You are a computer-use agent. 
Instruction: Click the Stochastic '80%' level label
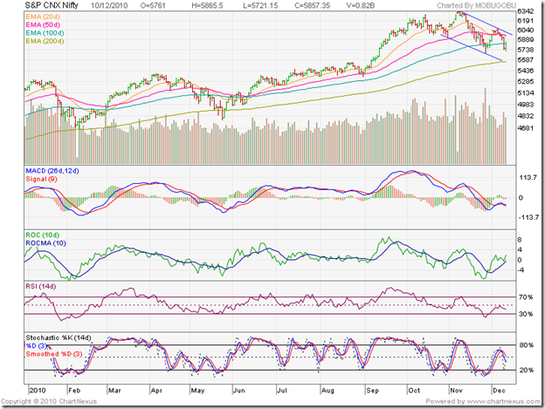click(x=527, y=345)
